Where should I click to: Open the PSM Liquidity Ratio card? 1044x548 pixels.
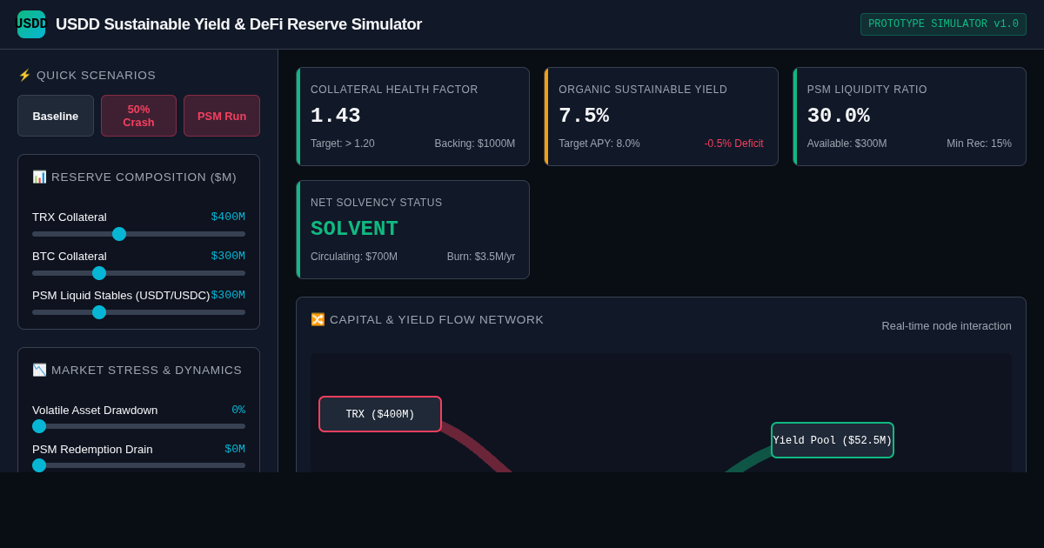pos(909,117)
